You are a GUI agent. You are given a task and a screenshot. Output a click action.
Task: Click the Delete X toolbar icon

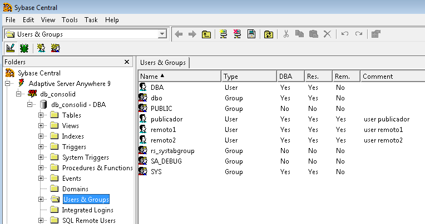tap(327, 34)
